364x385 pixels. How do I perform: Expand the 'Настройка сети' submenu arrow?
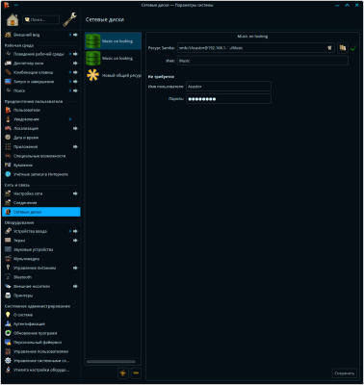tap(75, 193)
